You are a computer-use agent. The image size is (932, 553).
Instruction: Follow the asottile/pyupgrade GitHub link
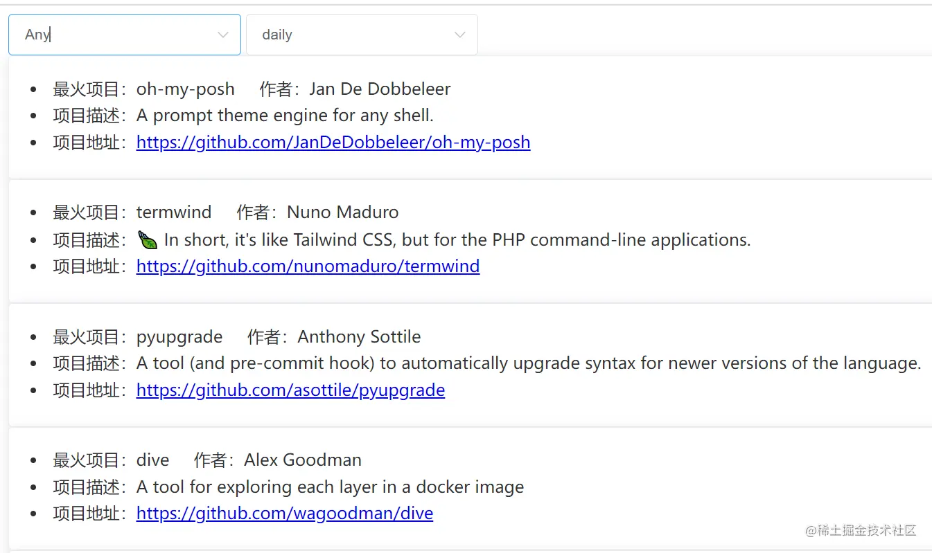coord(290,390)
